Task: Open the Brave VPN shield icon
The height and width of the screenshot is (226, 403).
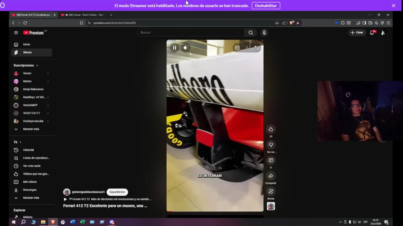Action: click(x=382, y=23)
